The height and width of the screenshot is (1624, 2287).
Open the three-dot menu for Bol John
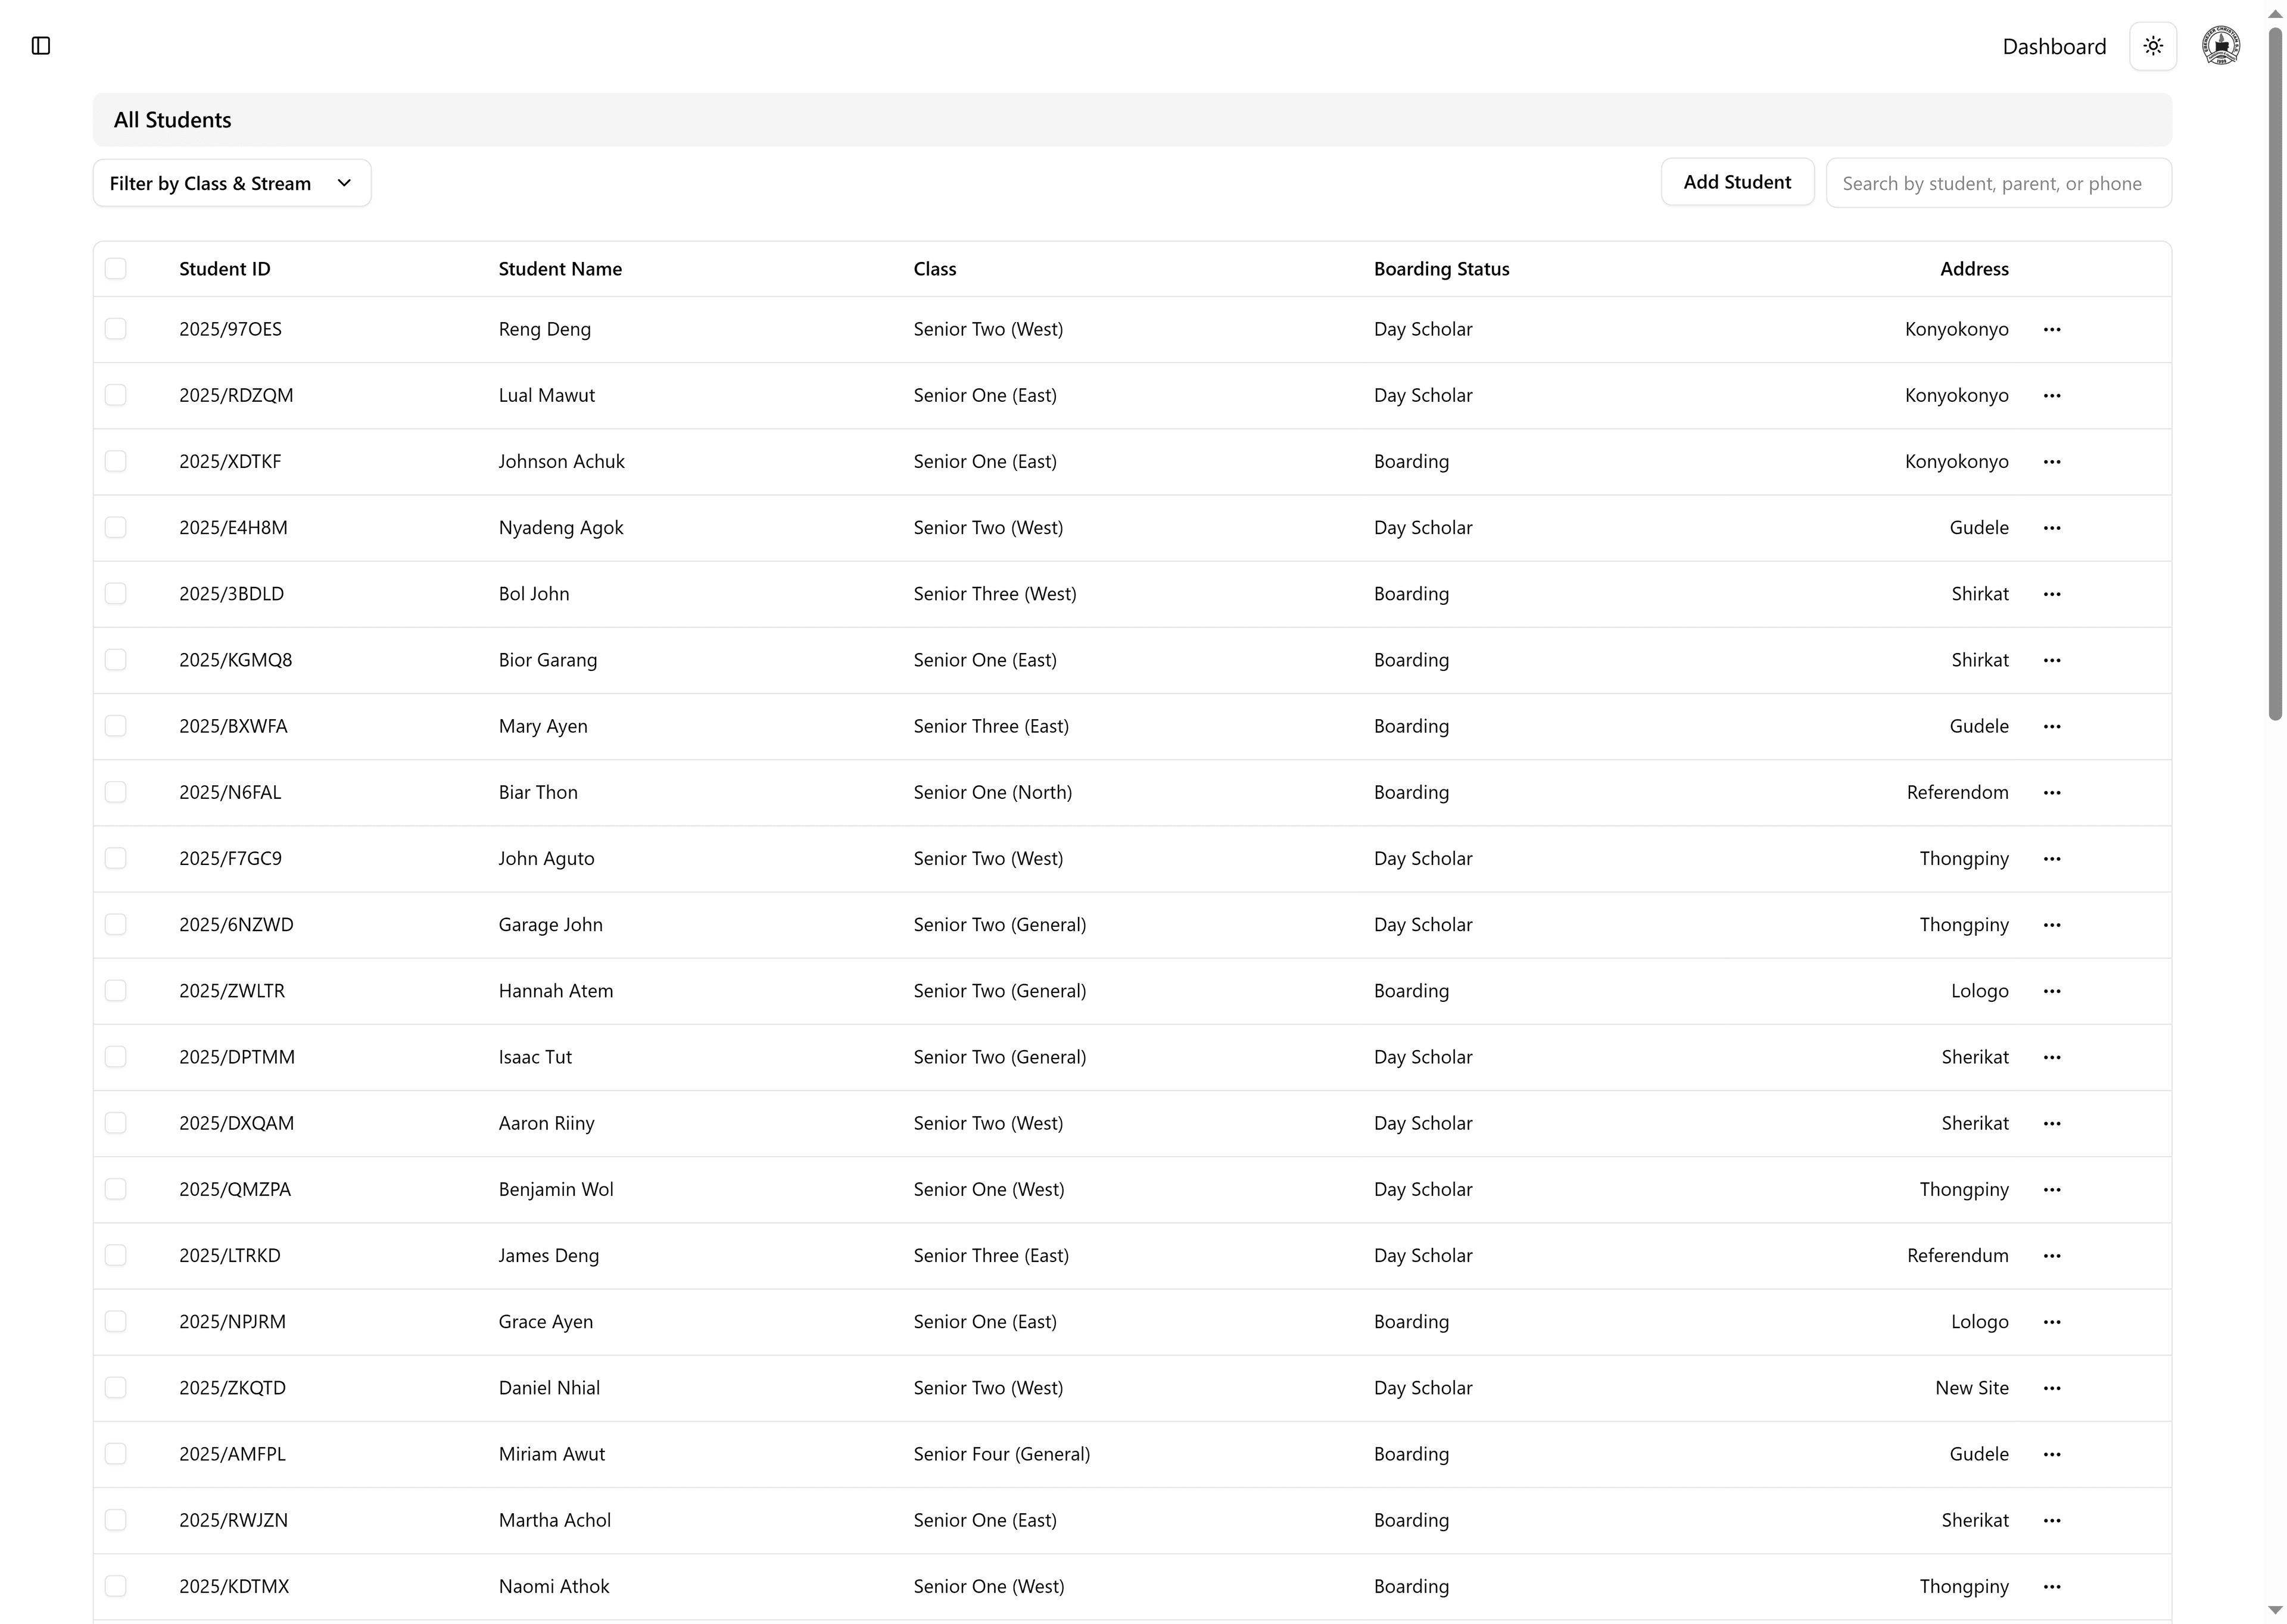click(x=2052, y=594)
